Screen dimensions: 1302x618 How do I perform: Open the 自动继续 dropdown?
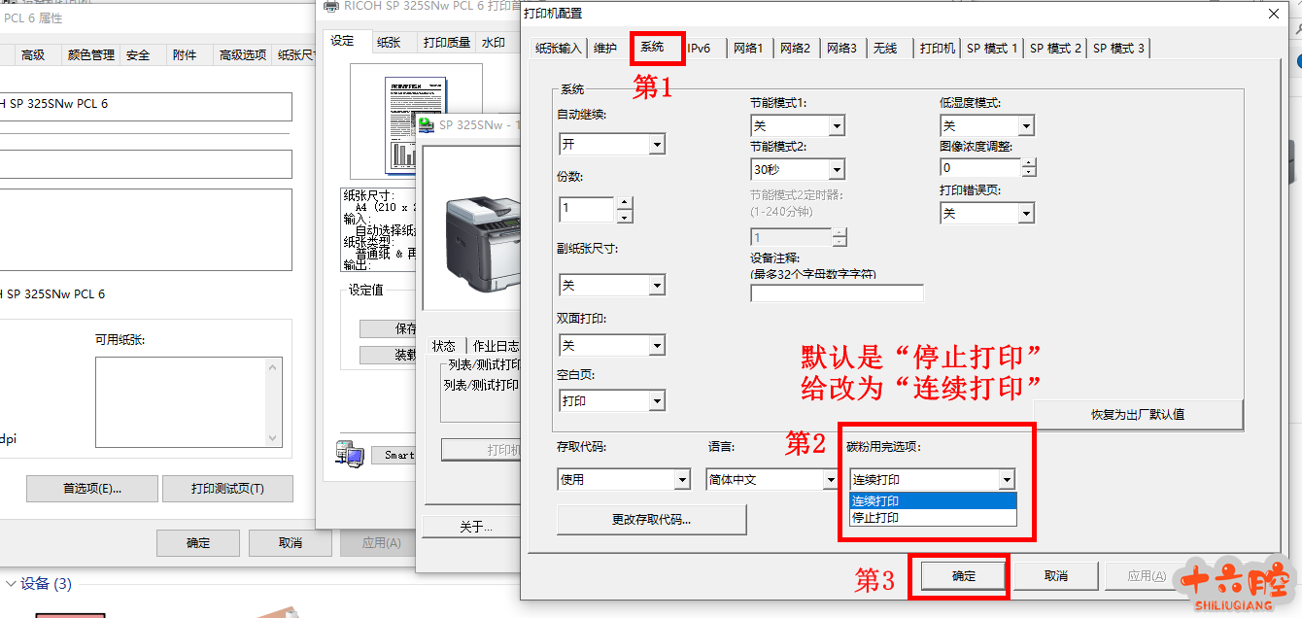pos(657,145)
